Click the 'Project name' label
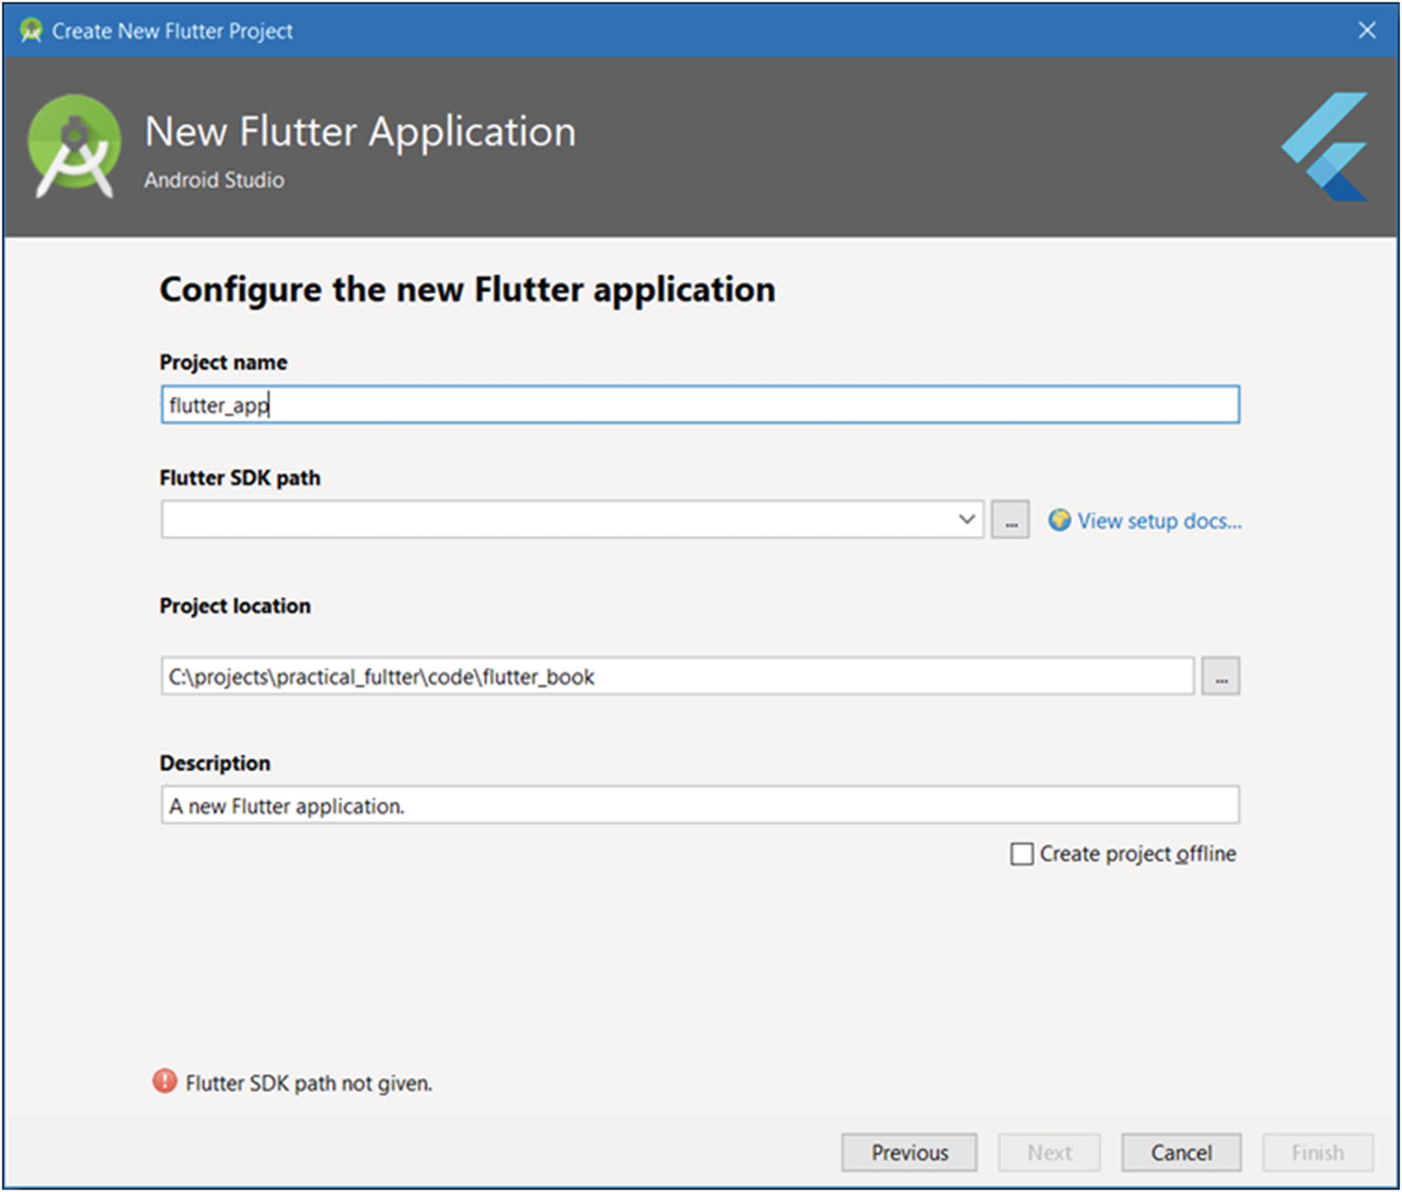The height and width of the screenshot is (1192, 1402). (223, 362)
